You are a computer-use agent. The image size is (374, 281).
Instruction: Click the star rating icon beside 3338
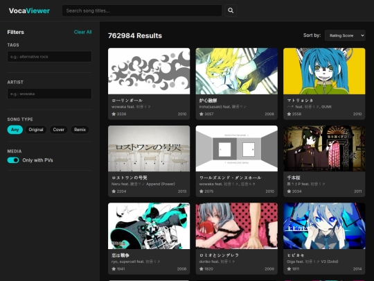[x=114, y=114]
